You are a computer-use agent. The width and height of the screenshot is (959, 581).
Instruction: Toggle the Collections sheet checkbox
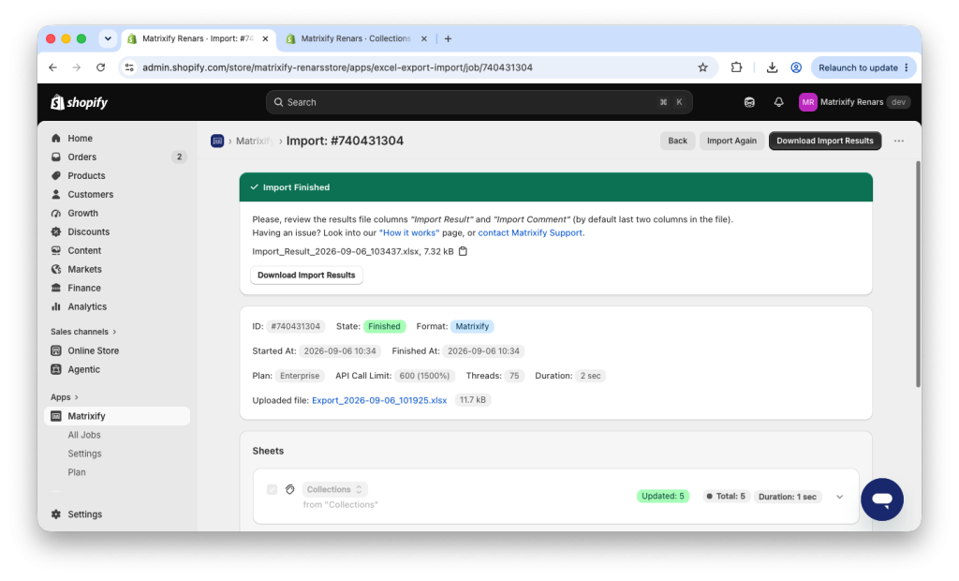273,489
